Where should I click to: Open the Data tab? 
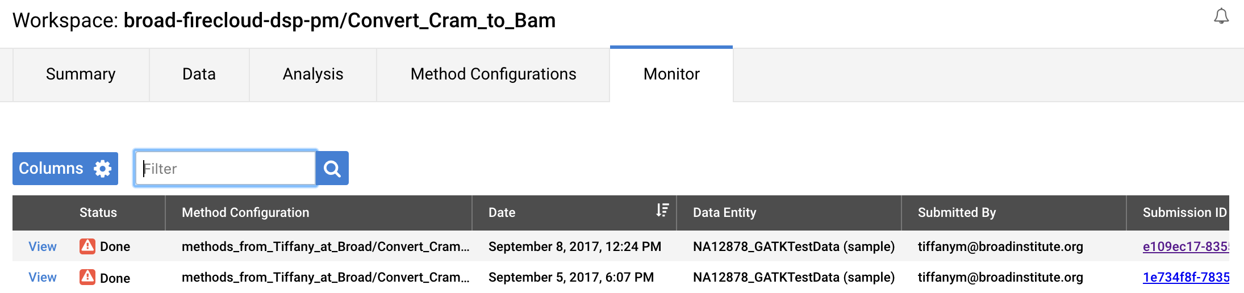click(199, 74)
